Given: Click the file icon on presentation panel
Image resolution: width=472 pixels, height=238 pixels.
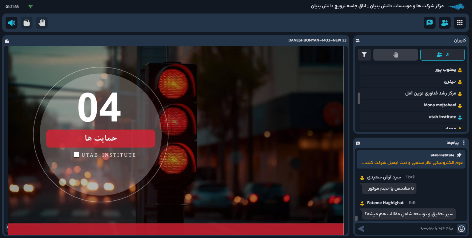Looking at the screenshot, I should click(7, 41).
